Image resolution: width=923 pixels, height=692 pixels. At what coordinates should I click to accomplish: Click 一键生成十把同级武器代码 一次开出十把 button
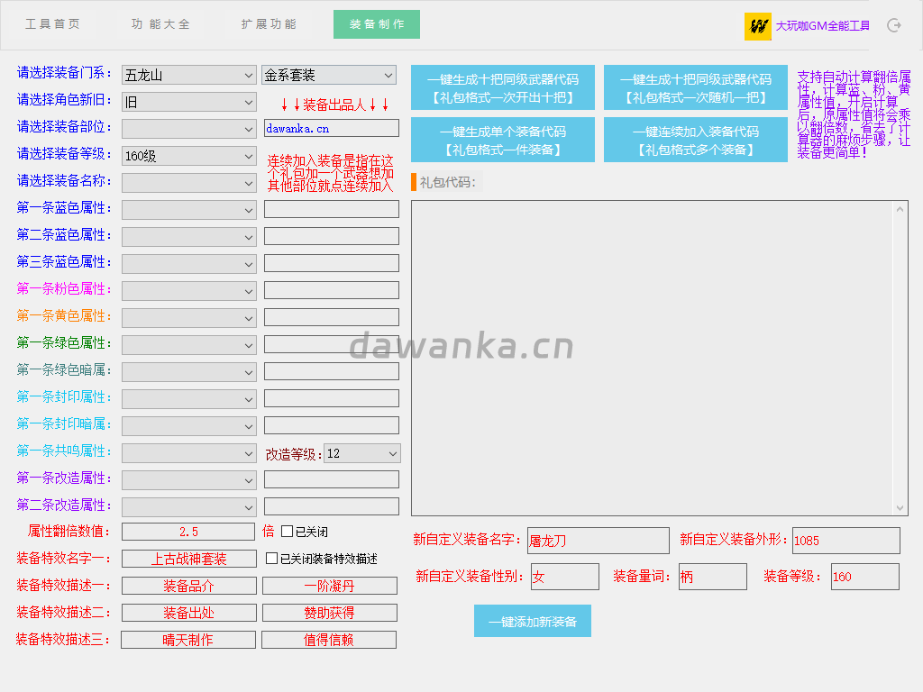point(503,87)
